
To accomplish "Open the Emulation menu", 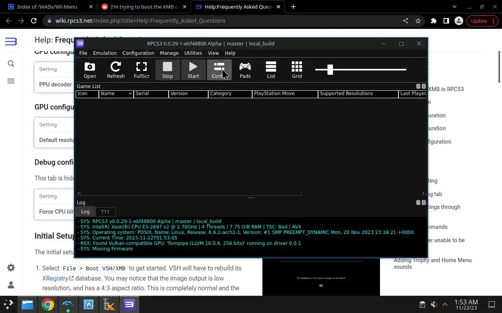I will pos(105,53).
